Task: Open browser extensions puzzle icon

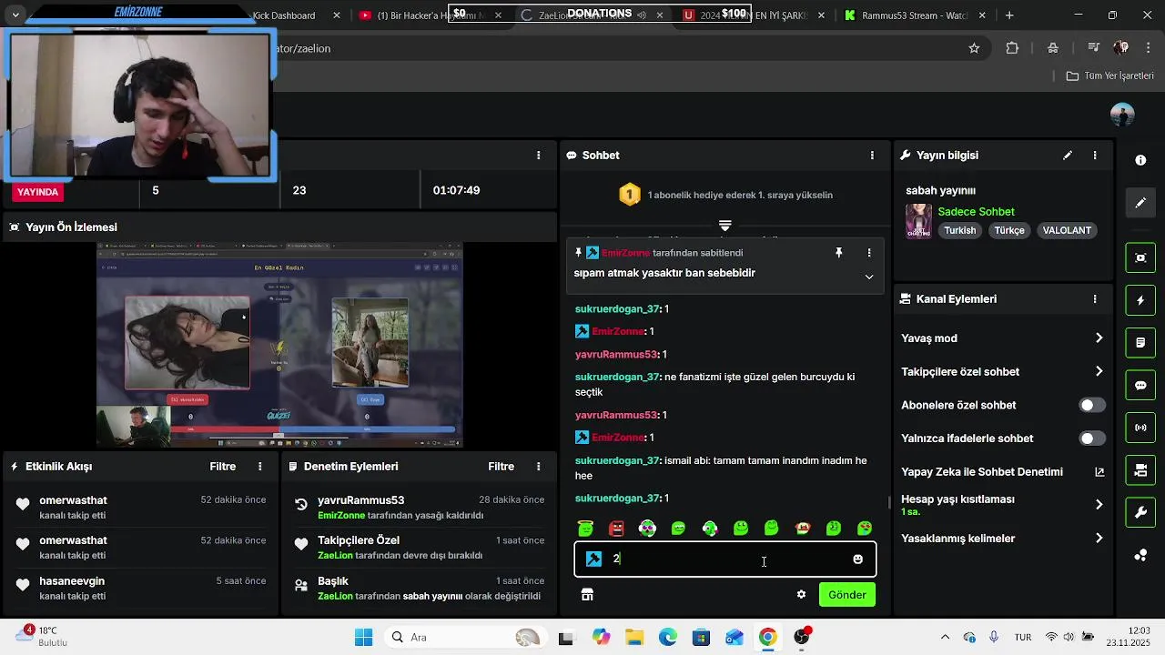Action: 1012,48
